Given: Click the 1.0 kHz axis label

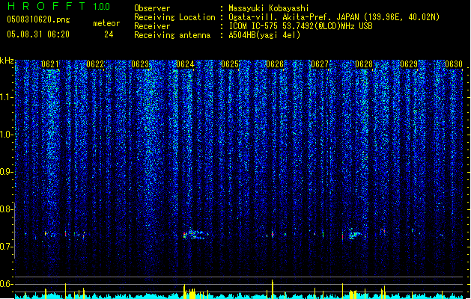Looking at the screenshot, I should [7, 135].
